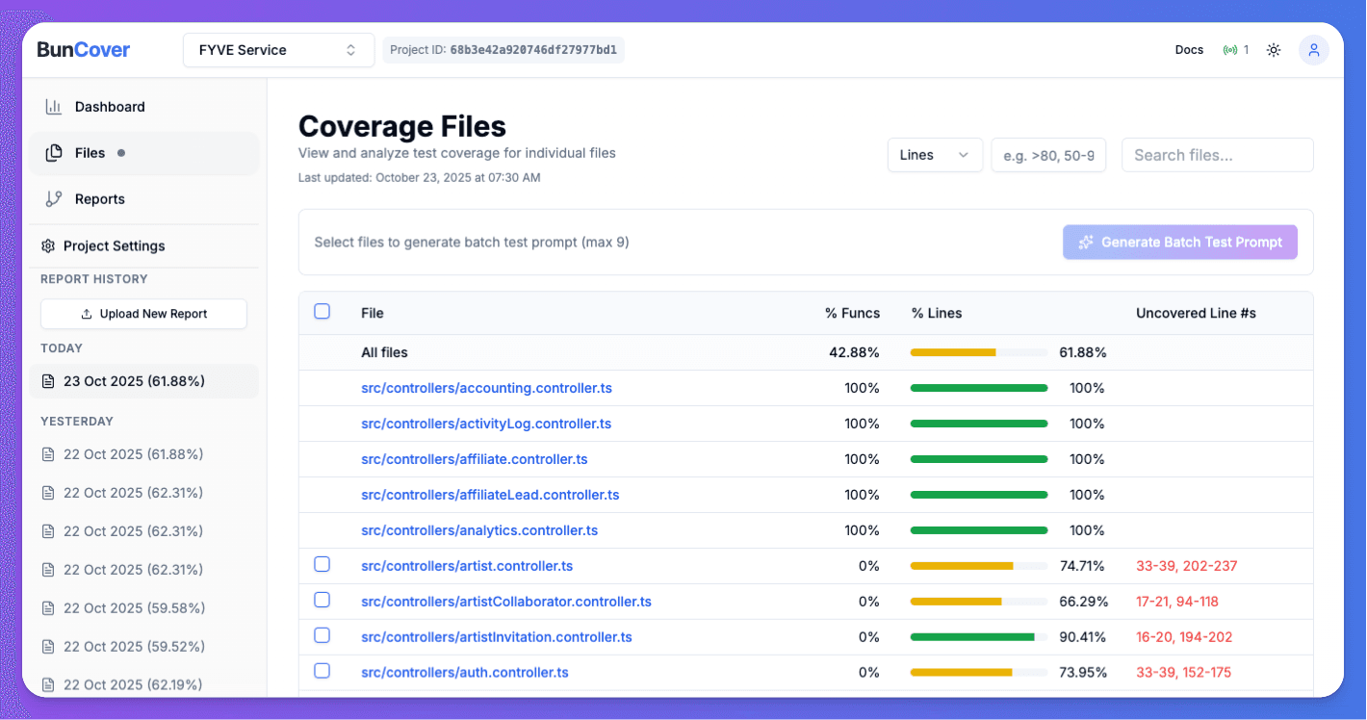Click the All files coverage progress bar
The image size is (1367, 720).
[x=979, y=352]
